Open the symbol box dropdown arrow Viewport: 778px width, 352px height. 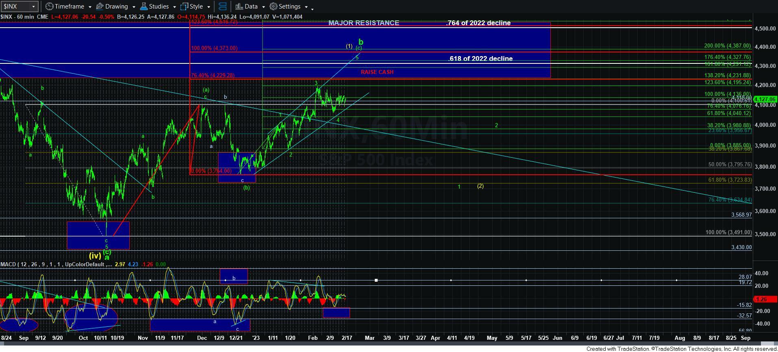(x=34, y=7)
